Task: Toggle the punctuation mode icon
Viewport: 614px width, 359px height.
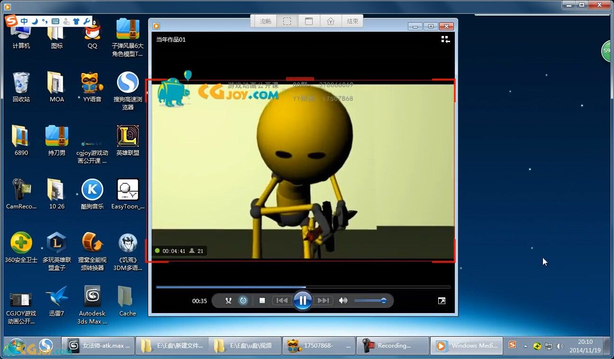Action: coord(45,21)
